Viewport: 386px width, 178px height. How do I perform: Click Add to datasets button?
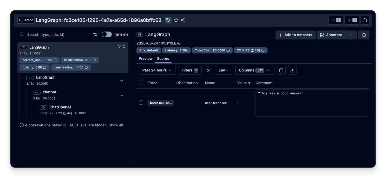point(295,35)
